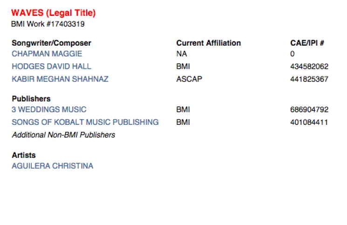Click the Artists section heading
The width and height of the screenshot is (347, 225).
(24, 155)
